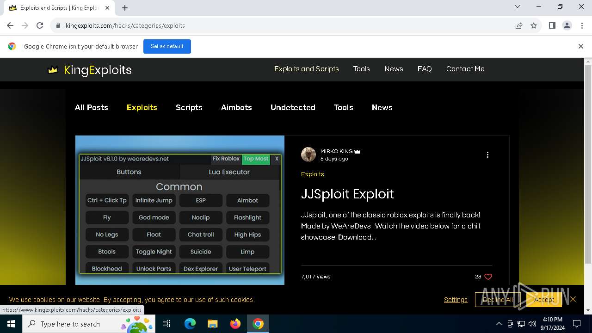Click the KingExploits crown logo icon
This screenshot has width=592, height=333.
[53, 70]
